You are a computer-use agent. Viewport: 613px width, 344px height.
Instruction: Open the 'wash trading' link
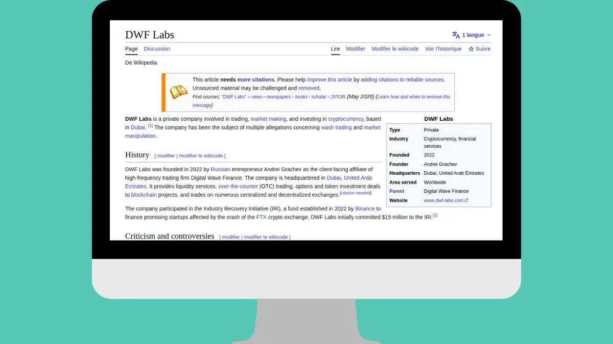[336, 127]
